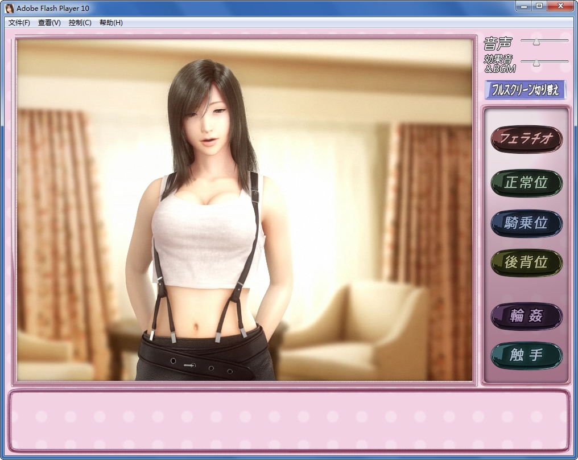578x460 pixels.
Task: Click the main scene display area
Action: 245,210
